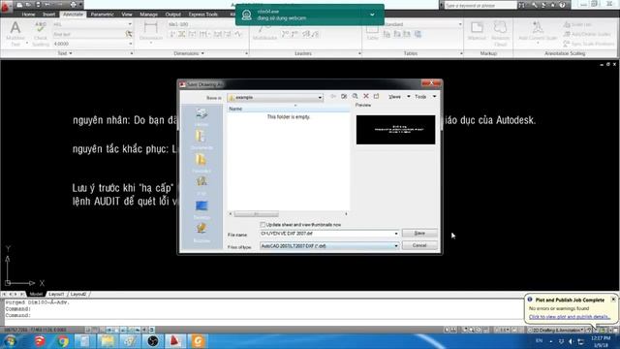
Task: Click the Check Spelling tool
Action: click(41, 33)
